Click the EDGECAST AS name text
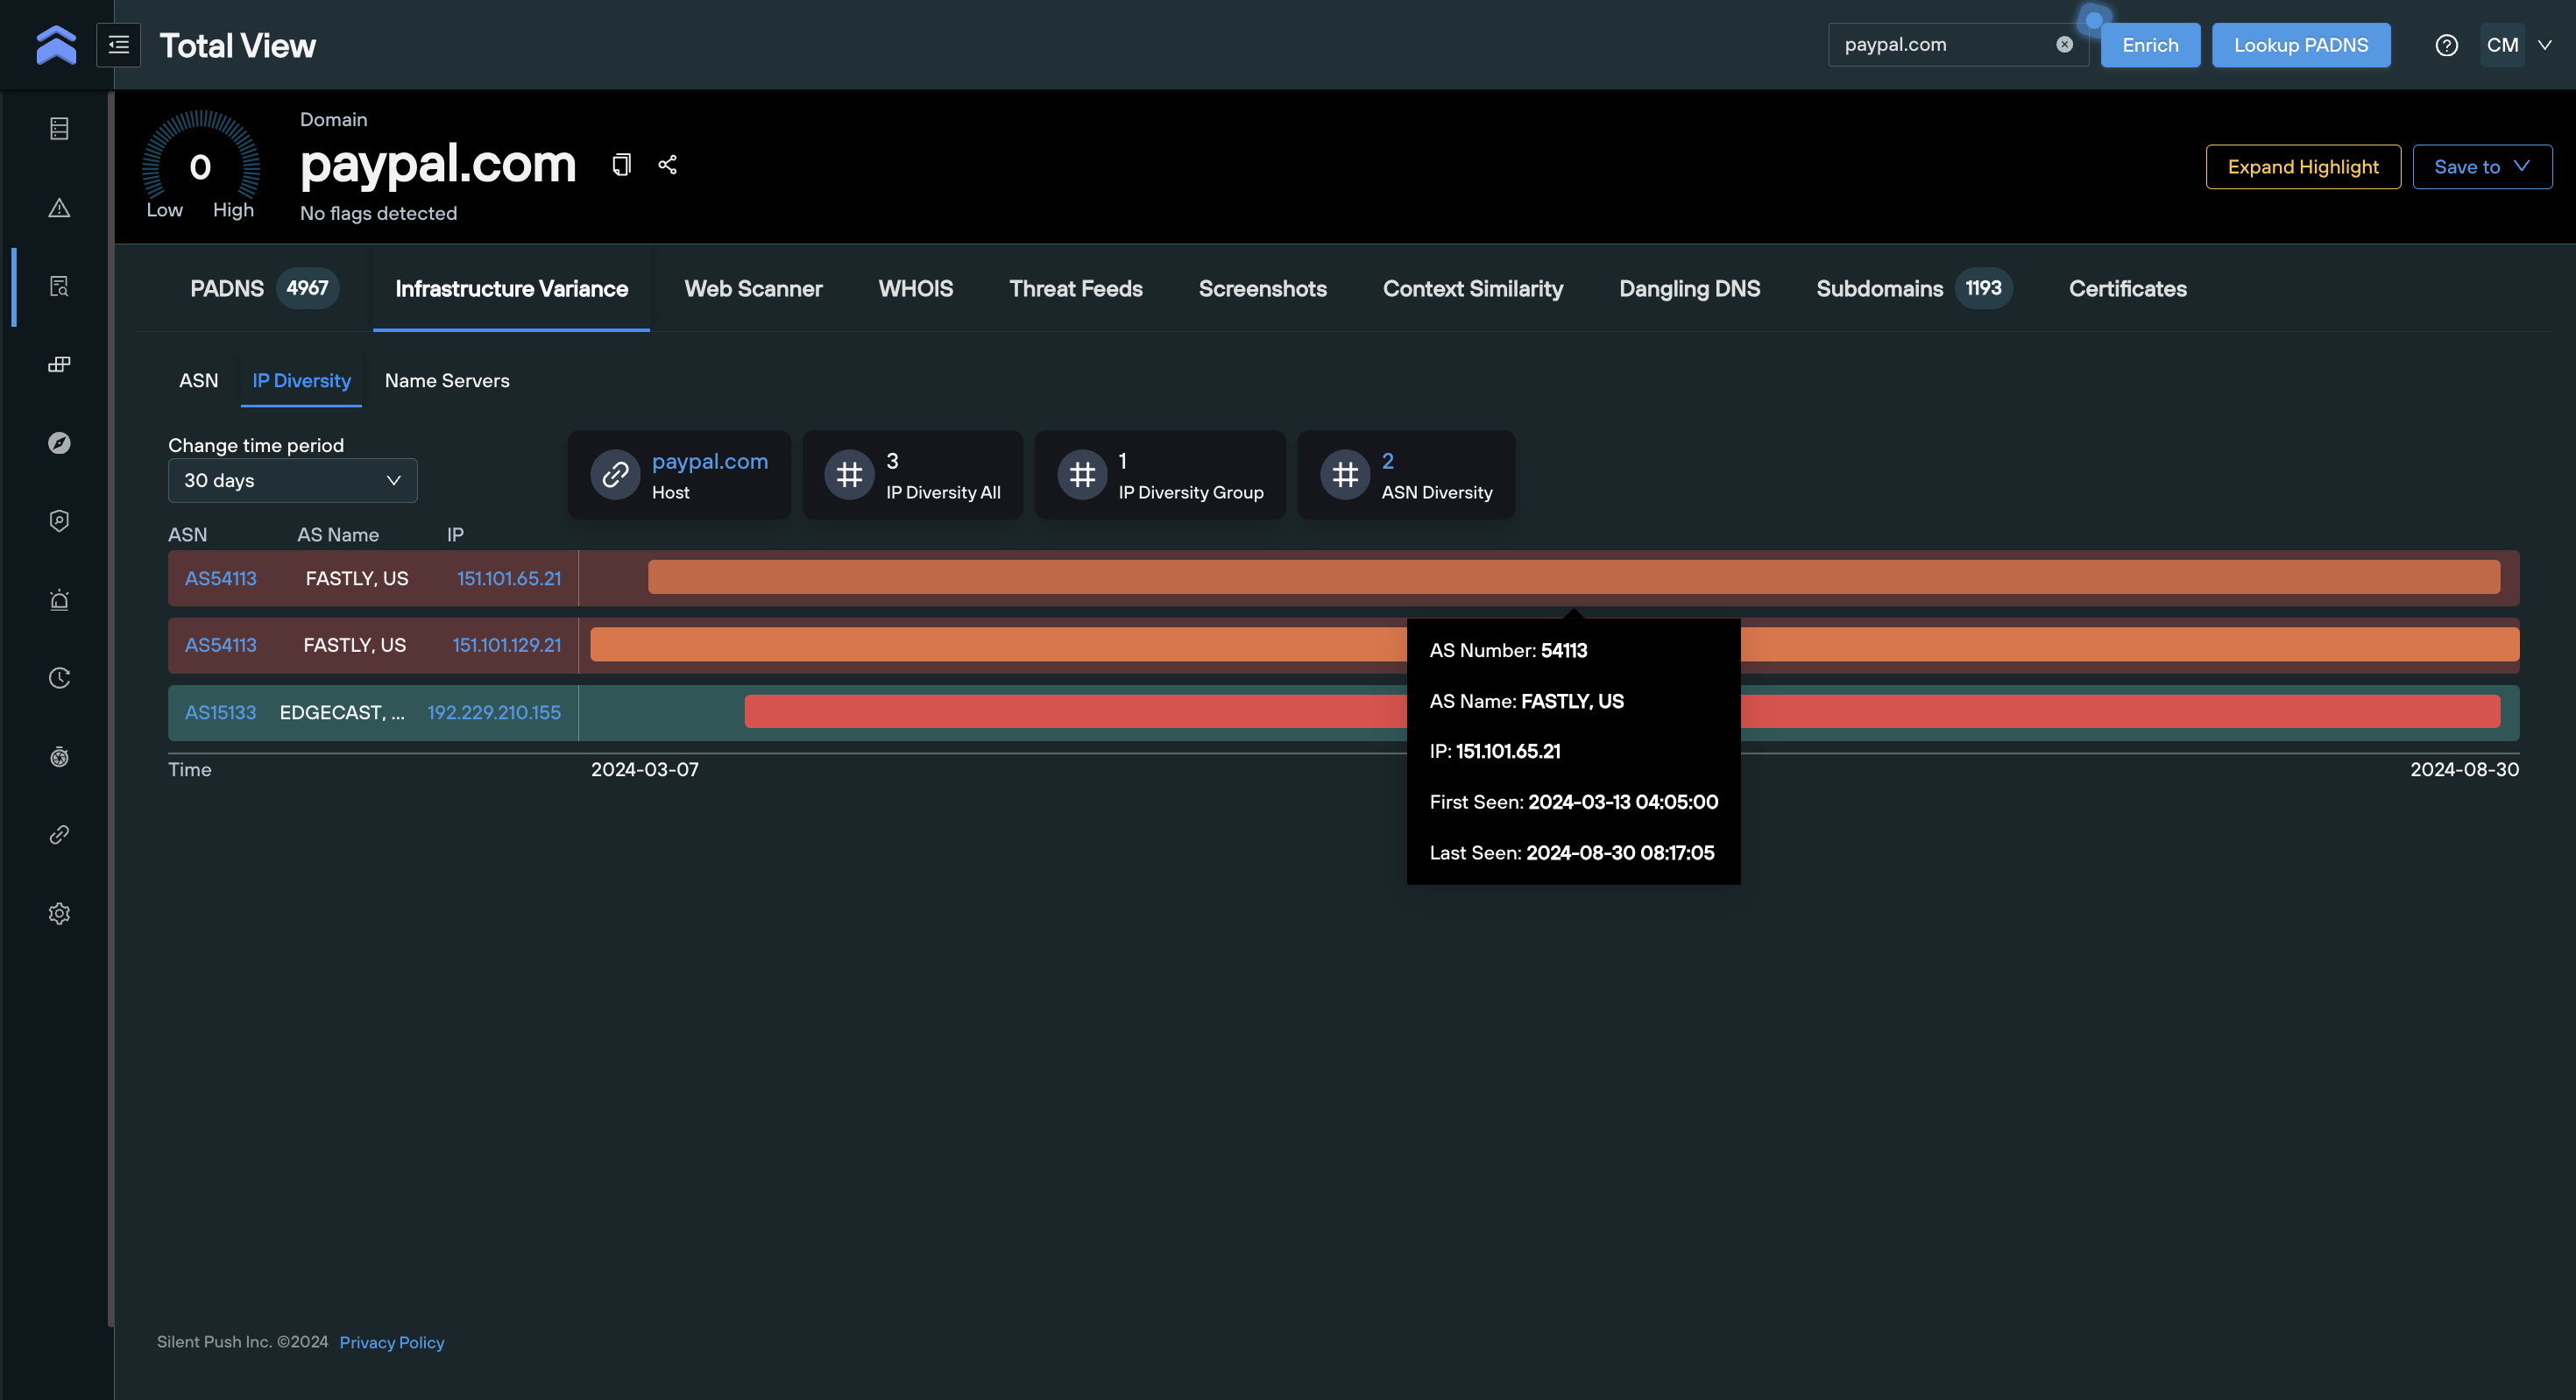The height and width of the screenshot is (1400, 2576). point(342,712)
